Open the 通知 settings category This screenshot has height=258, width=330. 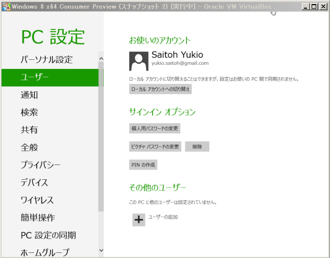(x=29, y=95)
